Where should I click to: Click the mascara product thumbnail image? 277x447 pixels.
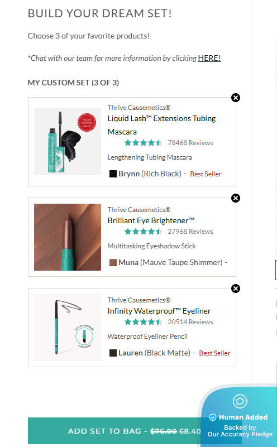tap(68, 142)
